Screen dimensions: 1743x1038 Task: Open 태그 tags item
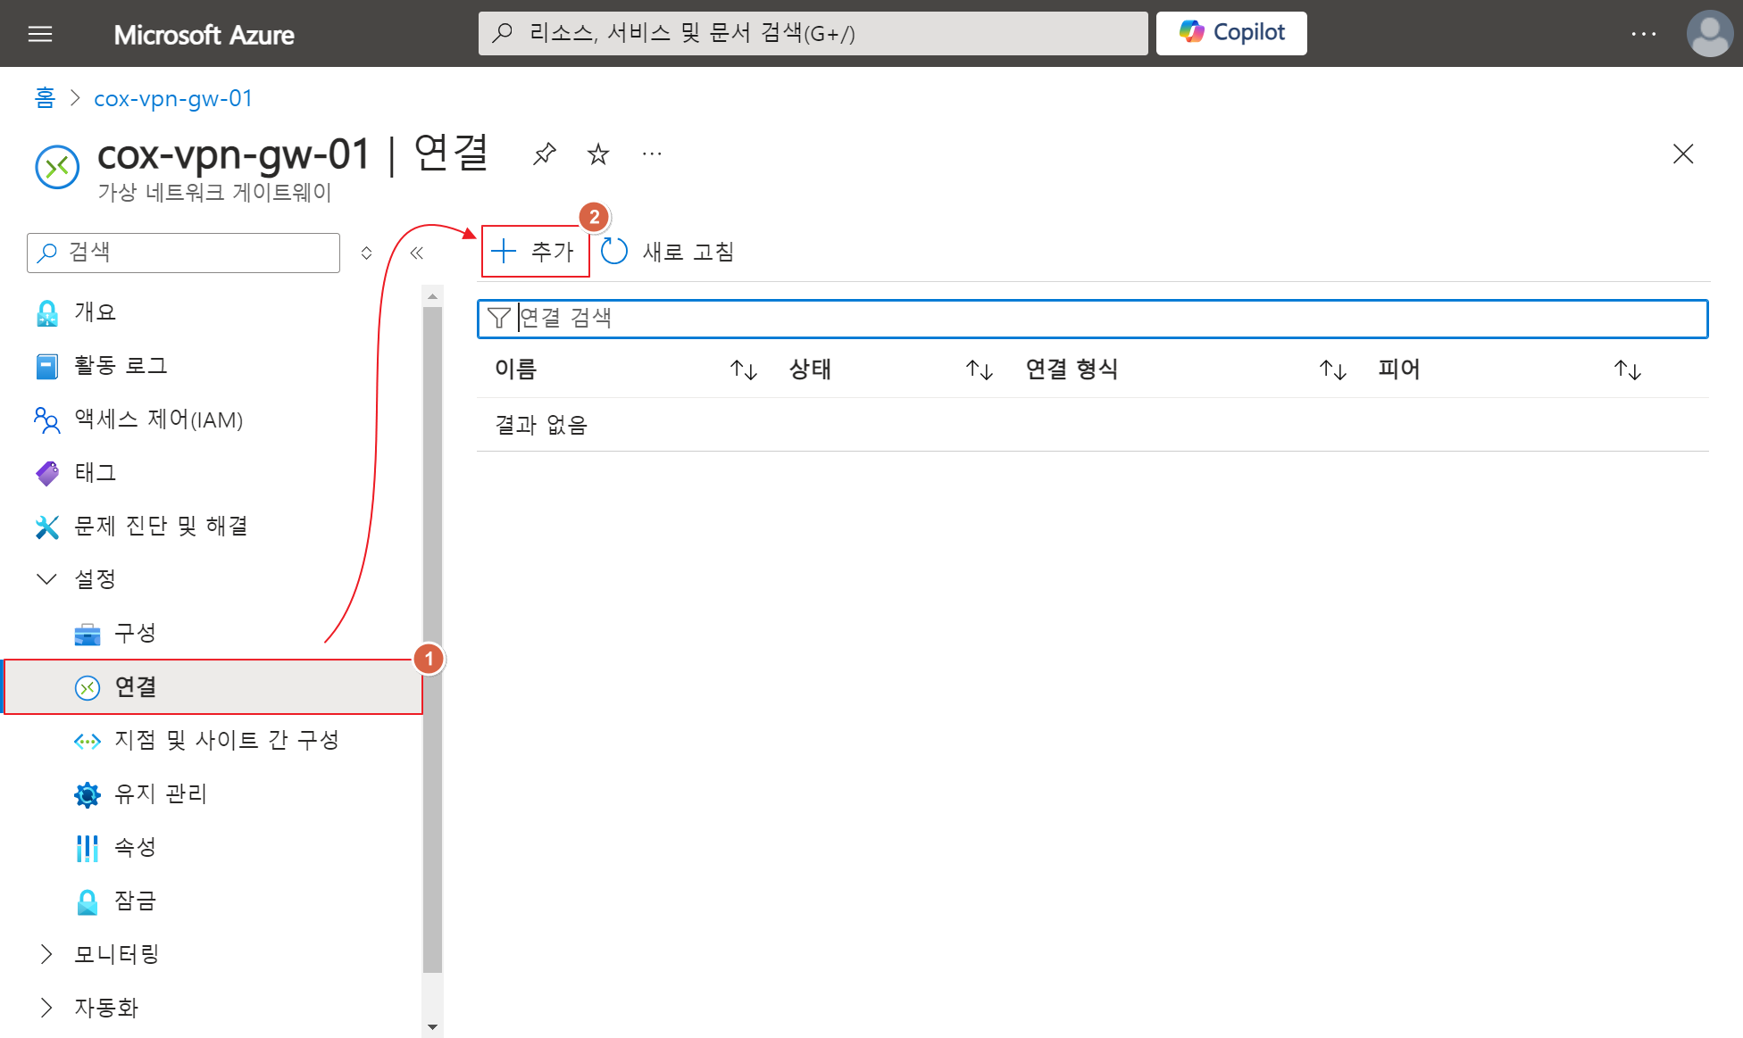click(x=96, y=472)
